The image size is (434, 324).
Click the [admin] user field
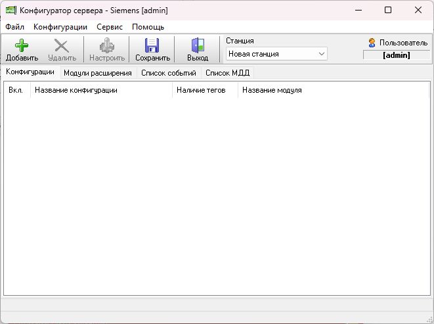point(396,55)
